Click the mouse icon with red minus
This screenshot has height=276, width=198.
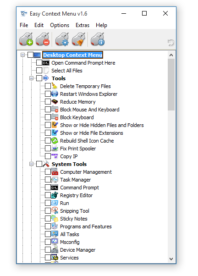43,39
